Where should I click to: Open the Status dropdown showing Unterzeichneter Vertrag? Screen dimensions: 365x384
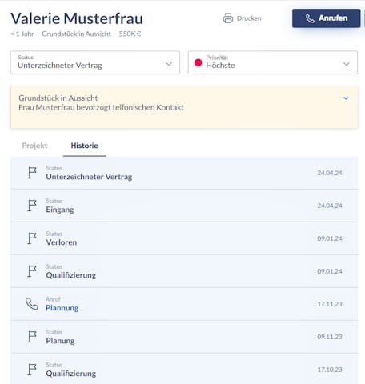[x=95, y=62]
